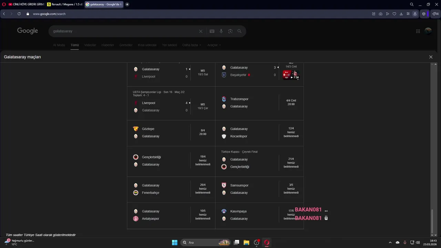Expand the Araçlar dropdown
Image resolution: width=441 pixels, height=248 pixels.
[214, 45]
